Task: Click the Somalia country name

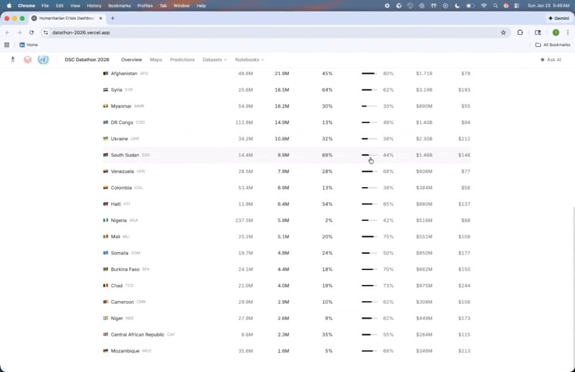Action: (120, 253)
